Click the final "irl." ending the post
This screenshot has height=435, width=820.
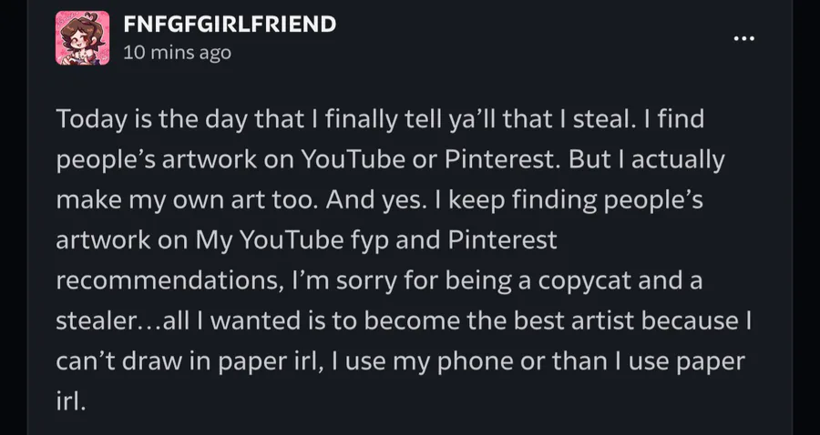(70, 401)
